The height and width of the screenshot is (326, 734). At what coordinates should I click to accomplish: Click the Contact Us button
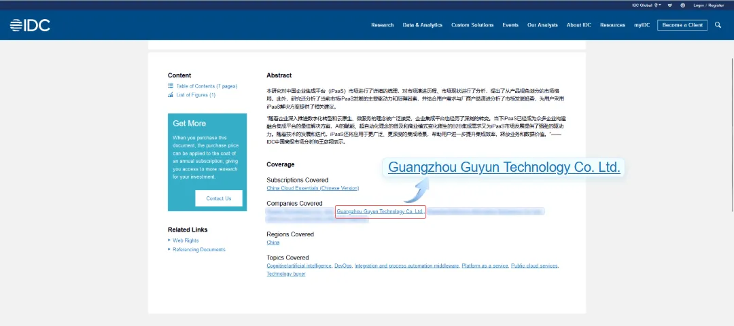[x=219, y=198]
